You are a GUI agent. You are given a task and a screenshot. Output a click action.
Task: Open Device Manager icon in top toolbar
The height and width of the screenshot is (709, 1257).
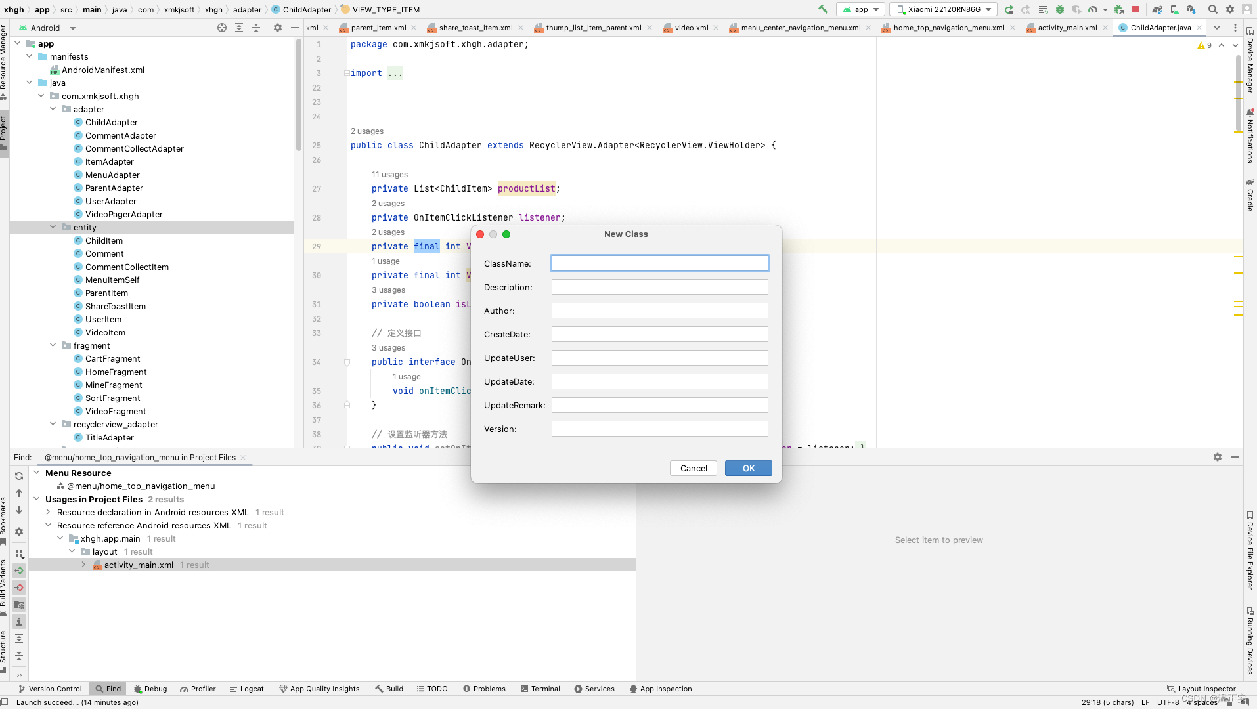[x=1174, y=9]
